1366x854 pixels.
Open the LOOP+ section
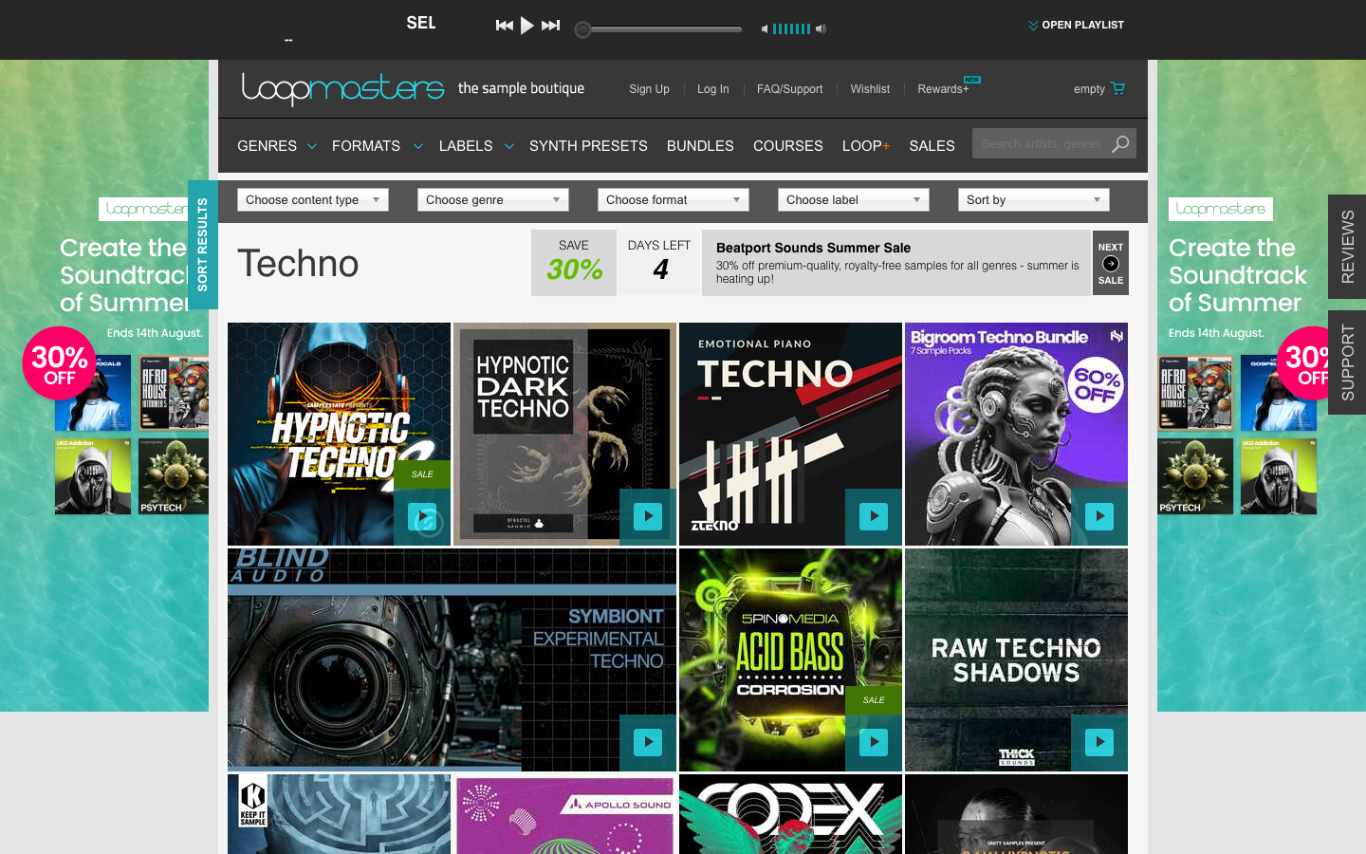click(866, 146)
